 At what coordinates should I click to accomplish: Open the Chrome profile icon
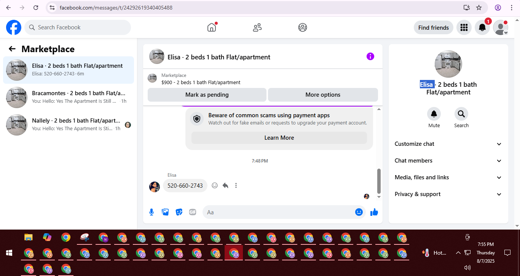498,8
